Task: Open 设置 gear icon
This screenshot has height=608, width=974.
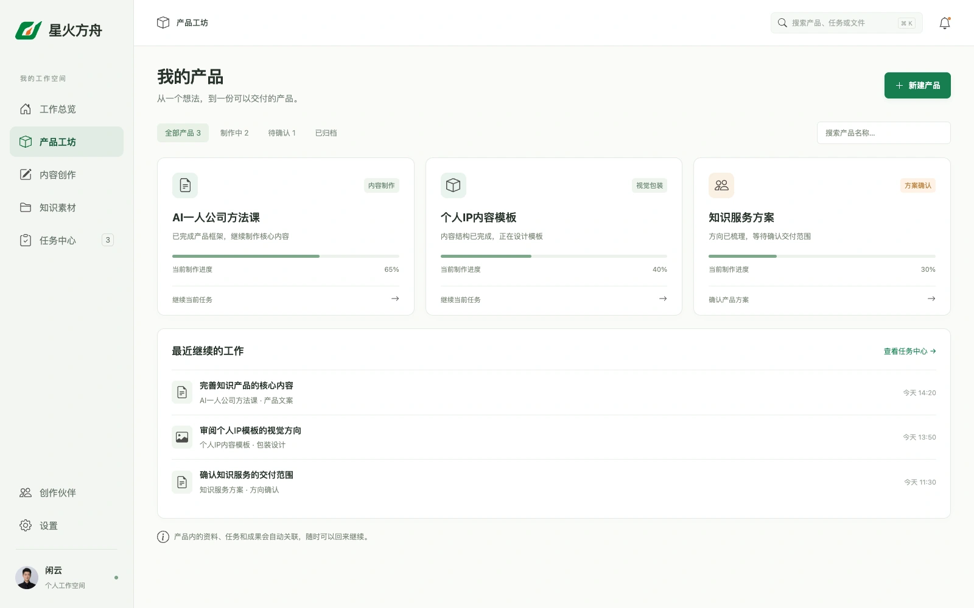Action: coord(26,525)
